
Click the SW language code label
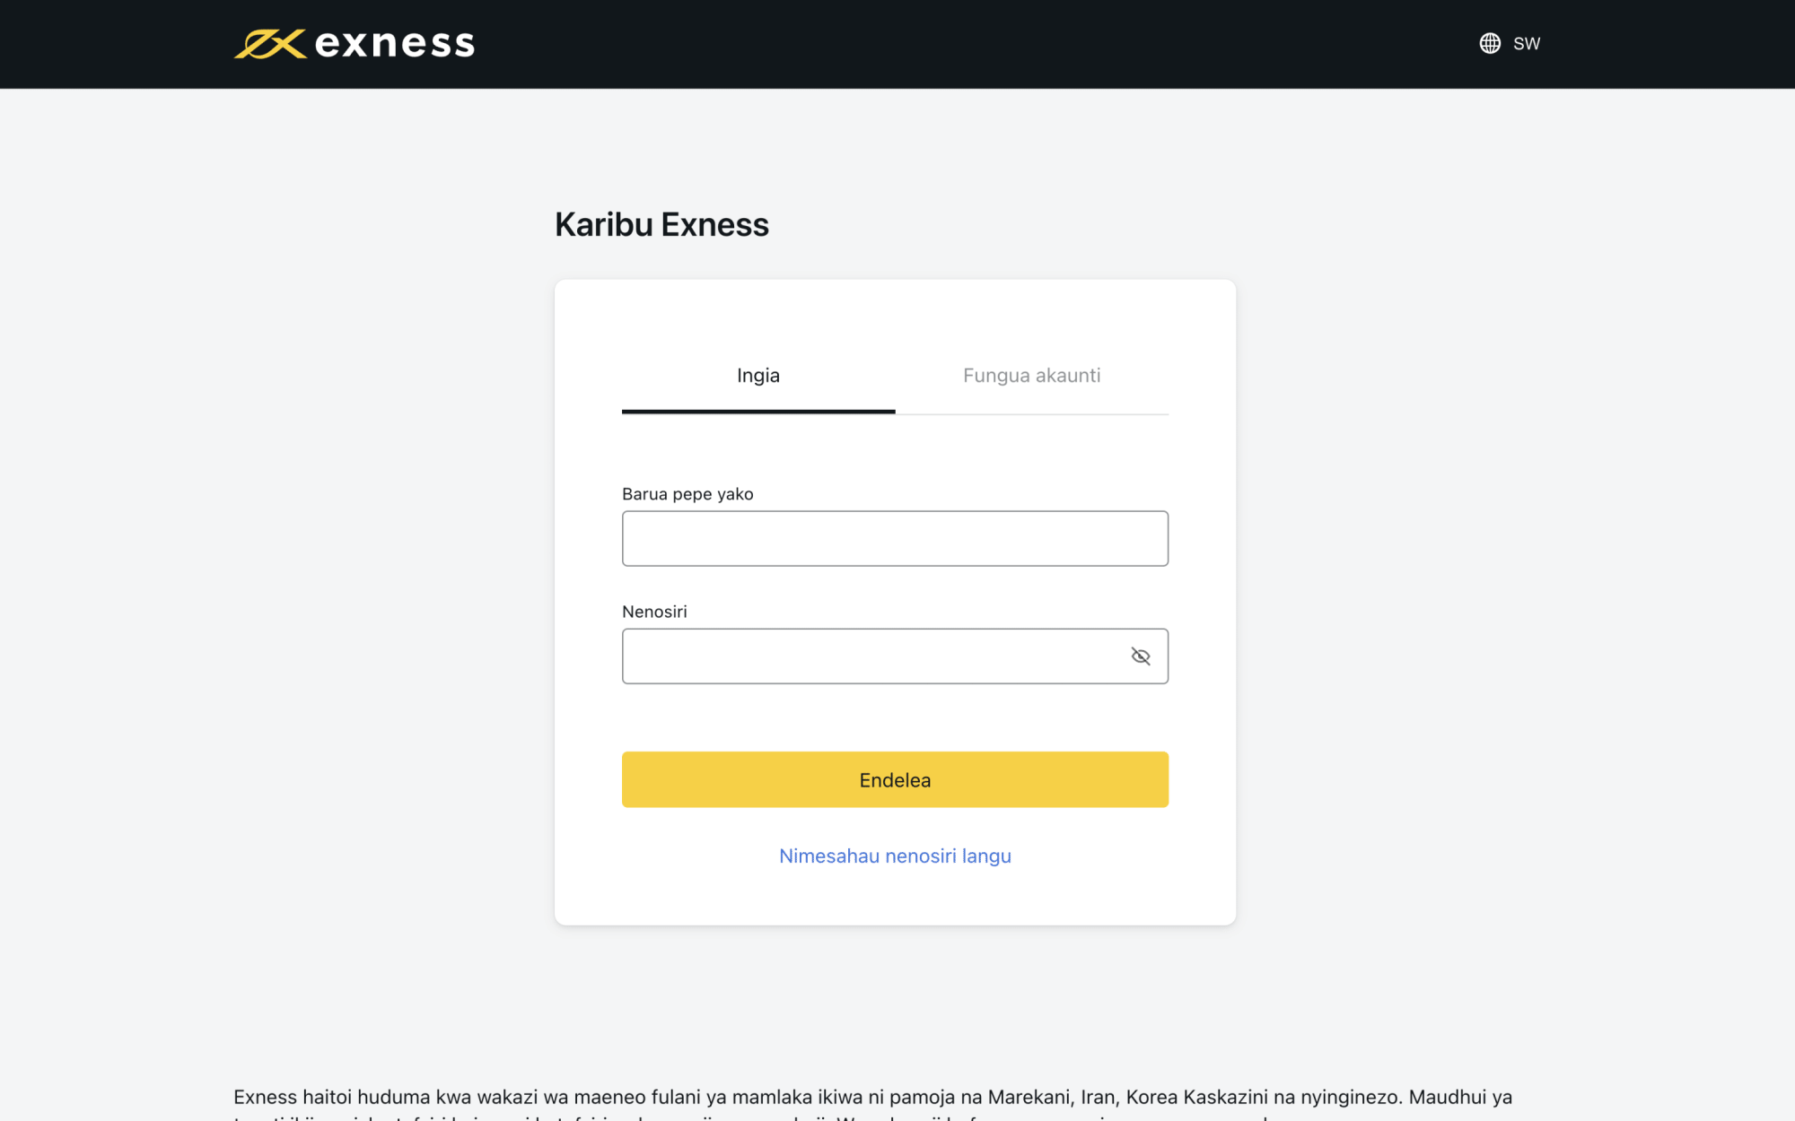[1527, 43]
